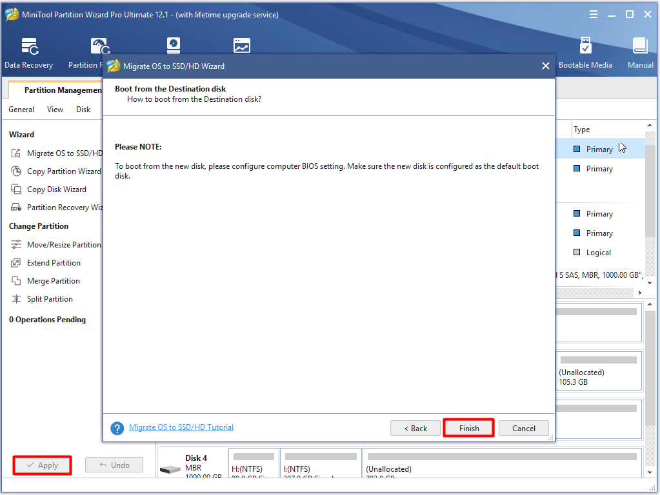Go Back in the migrate wizard
Viewport: 660px width, 495px height.
[415, 428]
